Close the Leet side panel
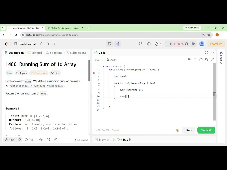The width and height of the screenshot is (227, 170). [221, 63]
